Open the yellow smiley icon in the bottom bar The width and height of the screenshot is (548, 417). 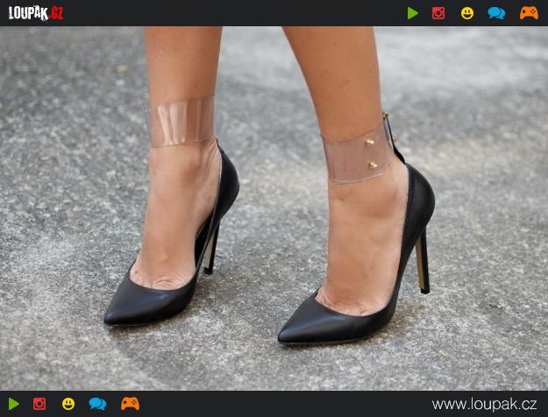coord(68,404)
